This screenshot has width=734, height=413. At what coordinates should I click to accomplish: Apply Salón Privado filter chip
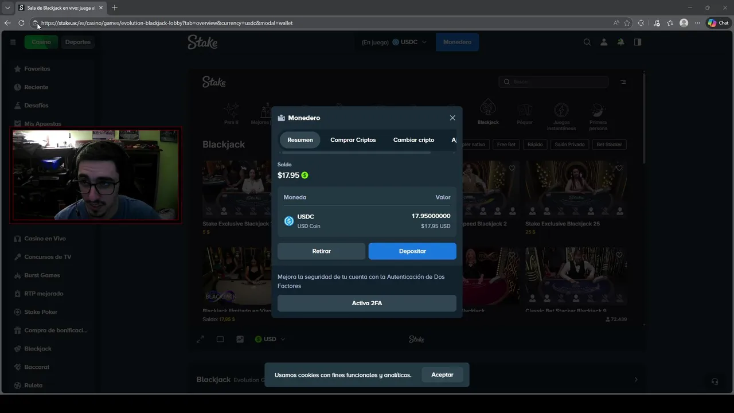(569, 145)
